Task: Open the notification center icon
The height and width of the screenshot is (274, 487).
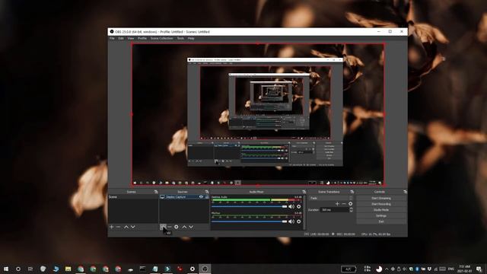Action: (x=479, y=269)
